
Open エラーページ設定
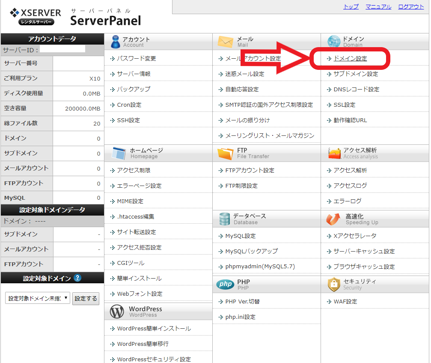[139, 186]
